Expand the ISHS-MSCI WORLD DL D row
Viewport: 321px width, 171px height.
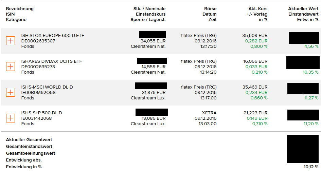[11, 92]
